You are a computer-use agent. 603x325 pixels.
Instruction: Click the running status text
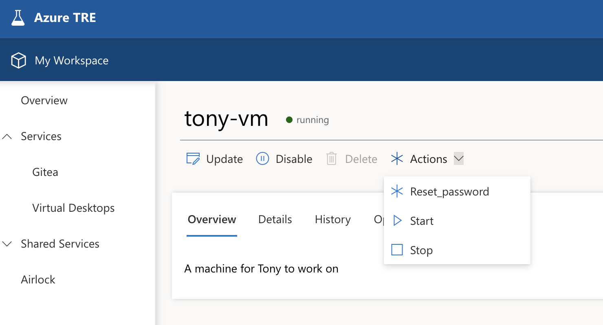click(313, 120)
